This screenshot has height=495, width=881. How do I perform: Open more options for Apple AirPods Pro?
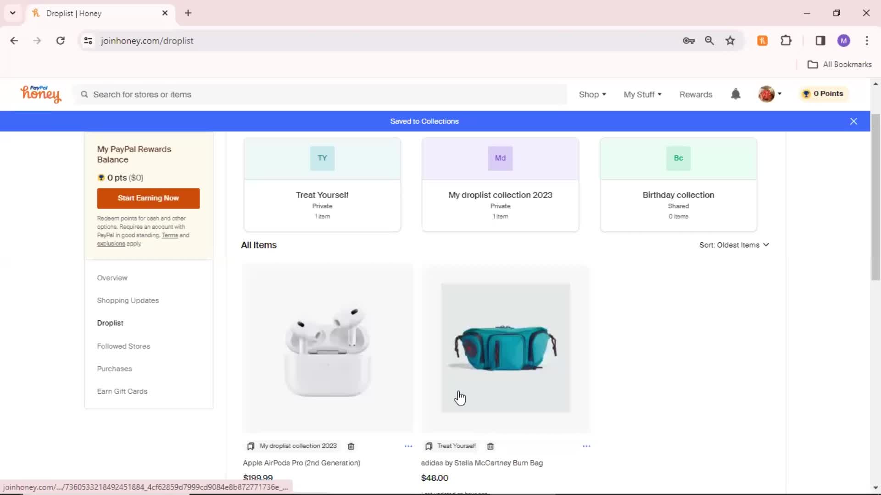[x=408, y=446]
